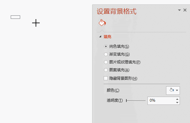Viewport: 190px width, 123px height.
Task: Close the Format Background pane
Action: 185,10
